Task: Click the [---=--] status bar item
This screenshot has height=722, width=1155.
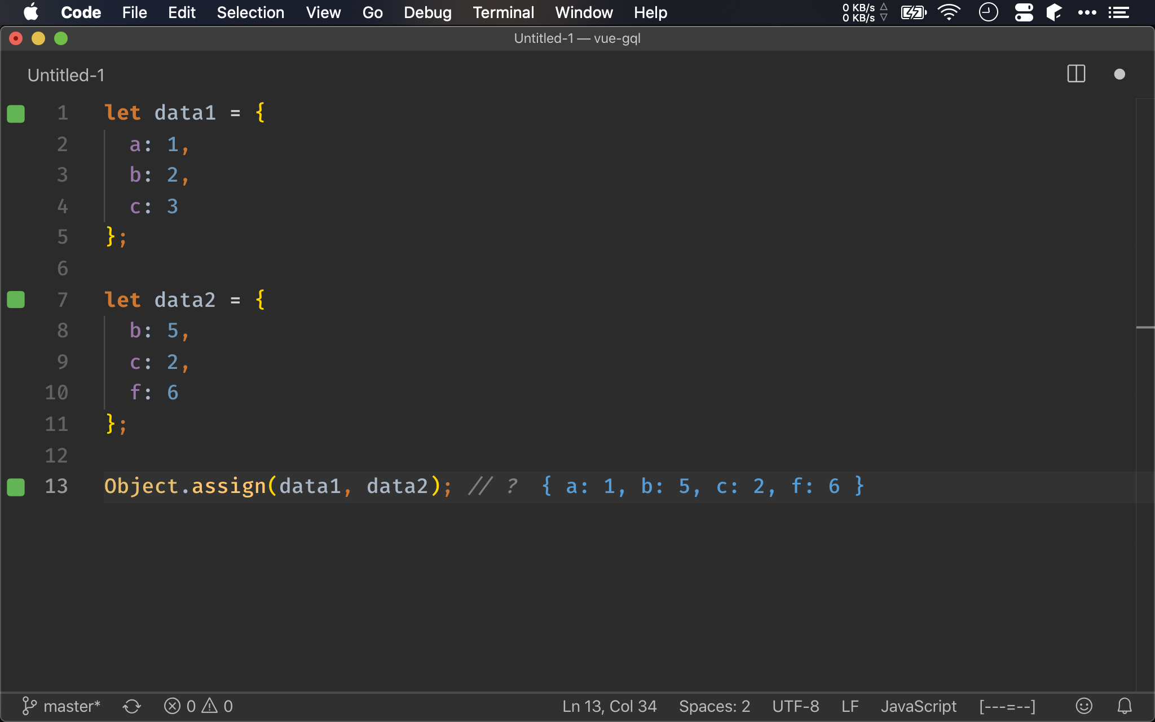Action: click(x=1007, y=706)
